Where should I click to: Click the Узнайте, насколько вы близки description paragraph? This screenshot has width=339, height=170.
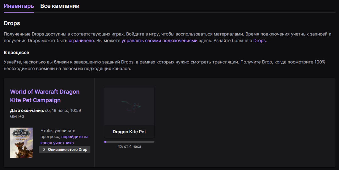[x=163, y=65]
